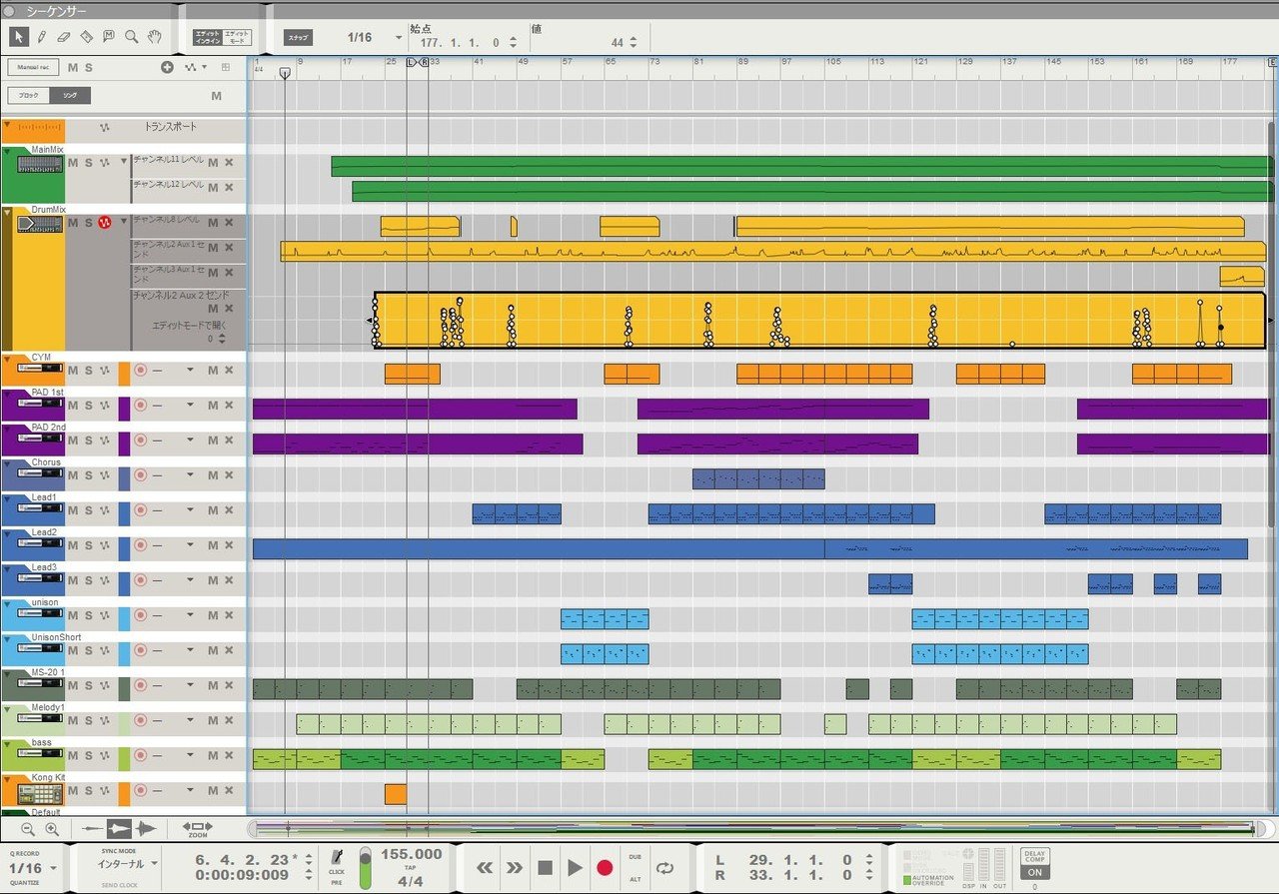Start playback with the play button

[575, 867]
